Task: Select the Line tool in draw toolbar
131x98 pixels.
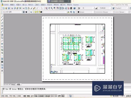Action: point(2,17)
